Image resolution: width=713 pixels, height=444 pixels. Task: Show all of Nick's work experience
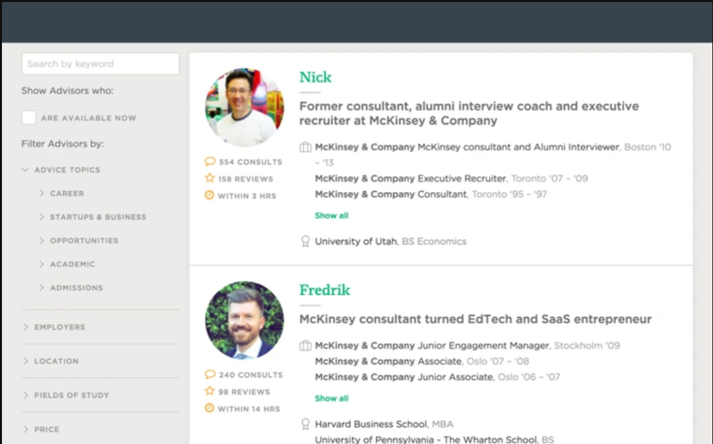[x=331, y=216]
